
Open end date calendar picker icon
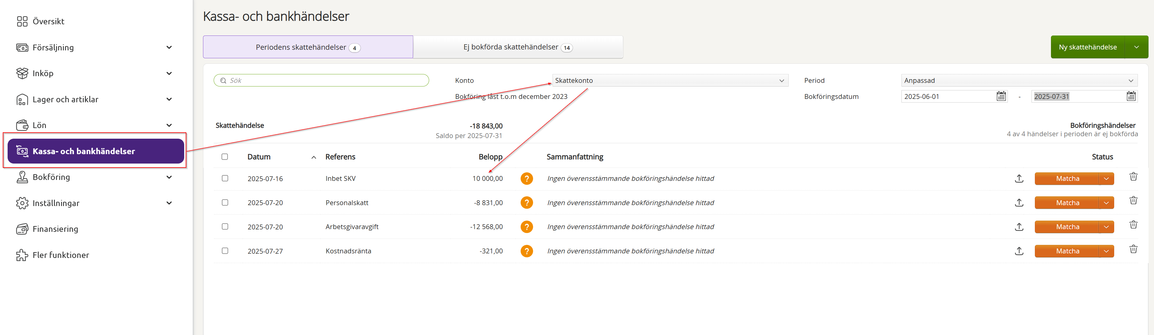(x=1131, y=96)
